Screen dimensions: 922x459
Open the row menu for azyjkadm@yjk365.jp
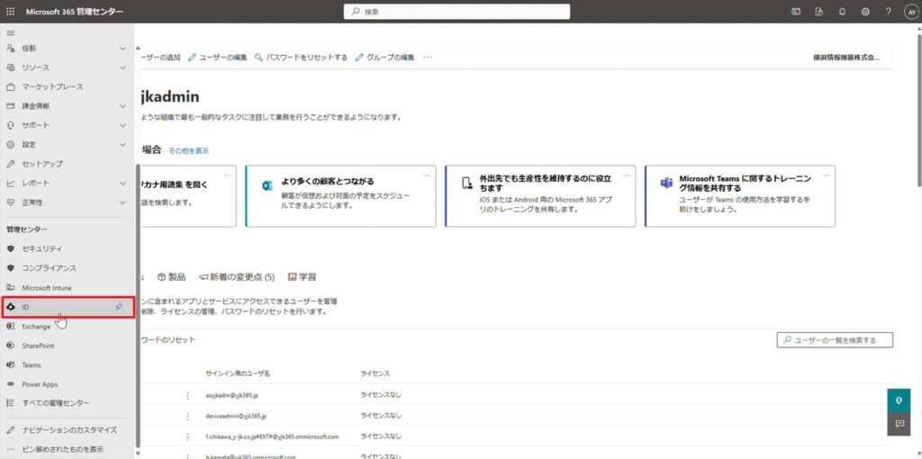coord(187,395)
